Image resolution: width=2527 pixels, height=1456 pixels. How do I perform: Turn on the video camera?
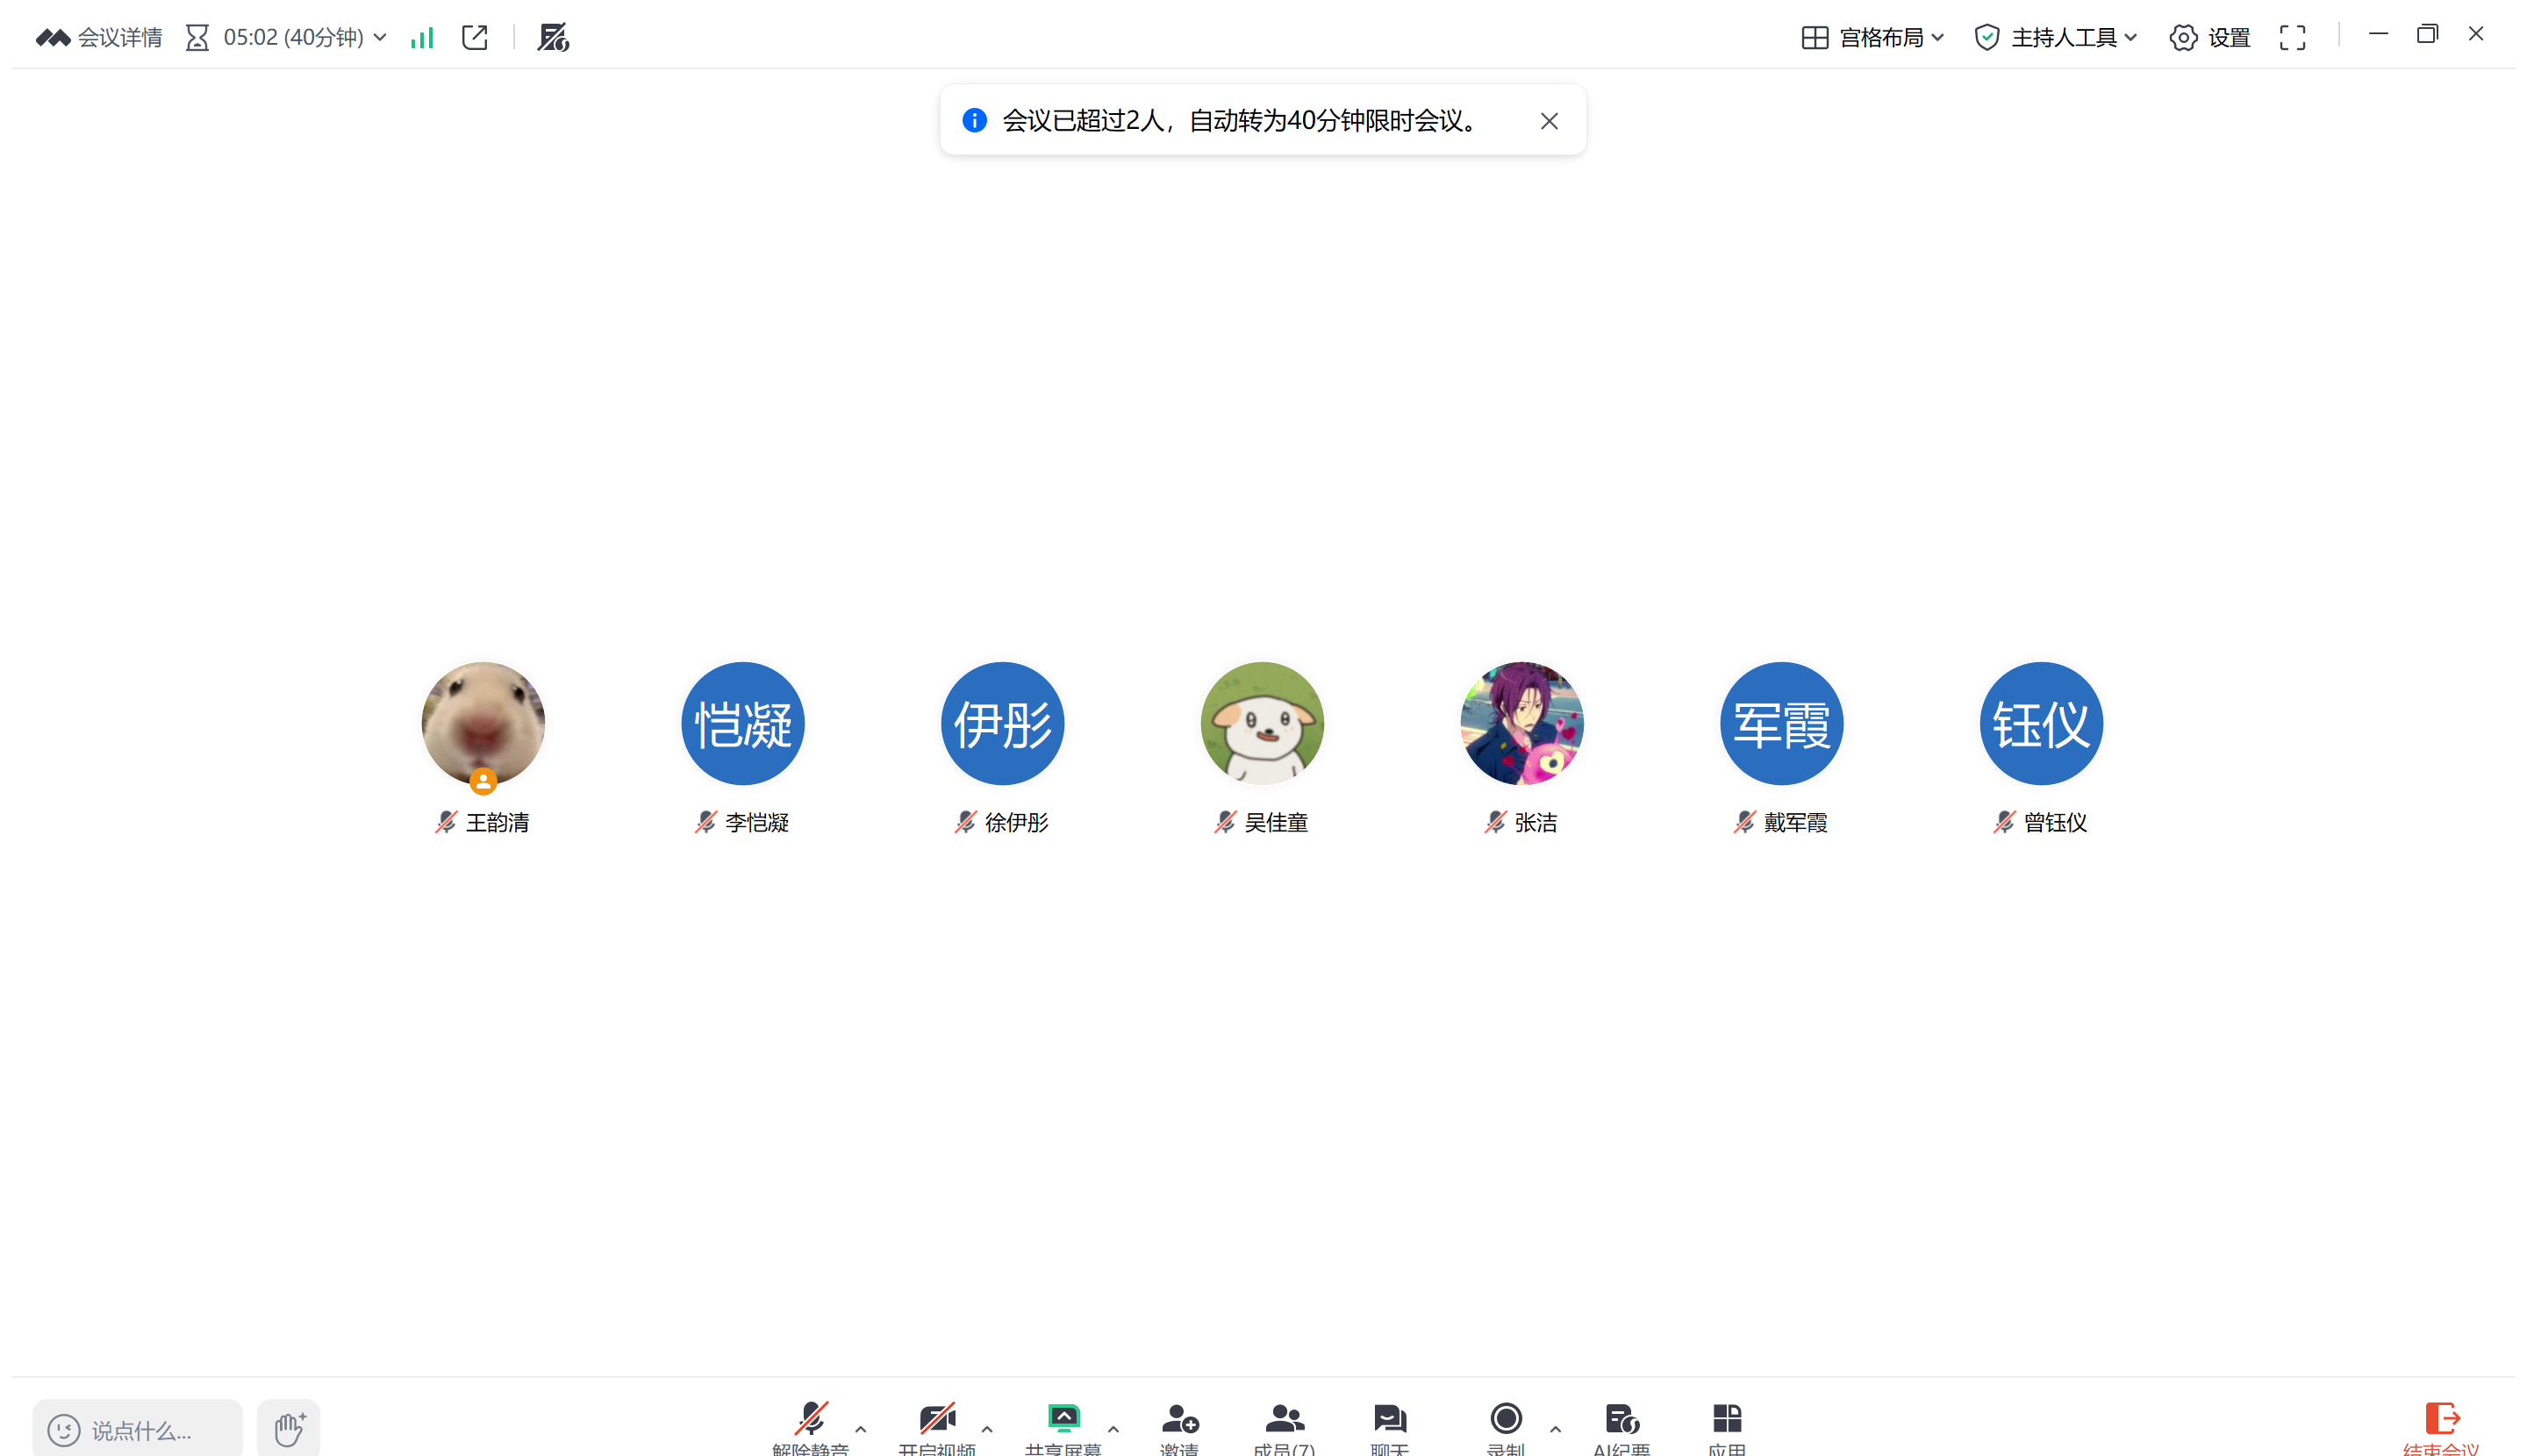tap(936, 1420)
